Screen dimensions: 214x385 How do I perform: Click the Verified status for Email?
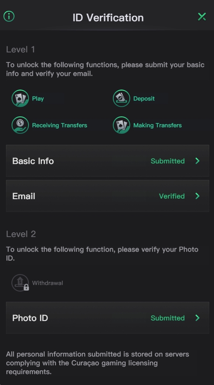pyautogui.click(x=172, y=196)
